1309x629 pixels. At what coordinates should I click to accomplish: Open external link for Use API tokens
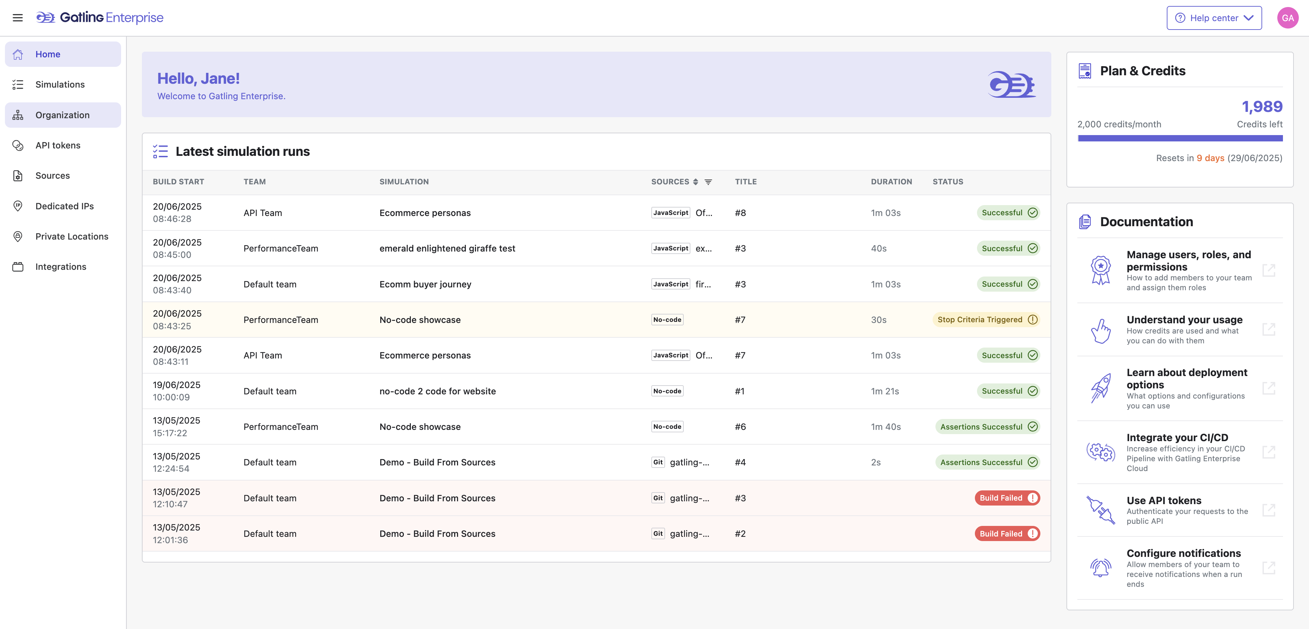pos(1269,510)
